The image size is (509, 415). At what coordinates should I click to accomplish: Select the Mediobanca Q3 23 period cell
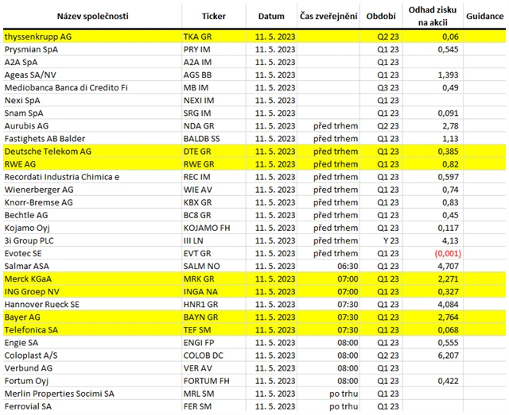pos(387,87)
